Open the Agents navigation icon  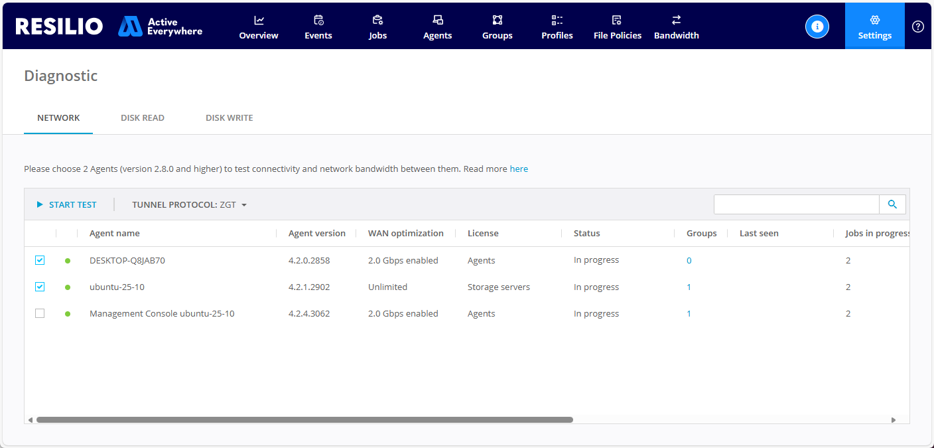438,20
